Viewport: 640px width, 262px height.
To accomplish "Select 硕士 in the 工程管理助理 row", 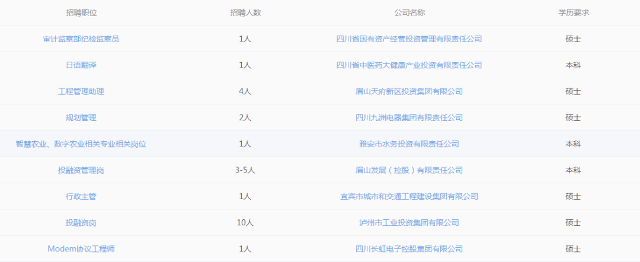I will click(x=573, y=91).
